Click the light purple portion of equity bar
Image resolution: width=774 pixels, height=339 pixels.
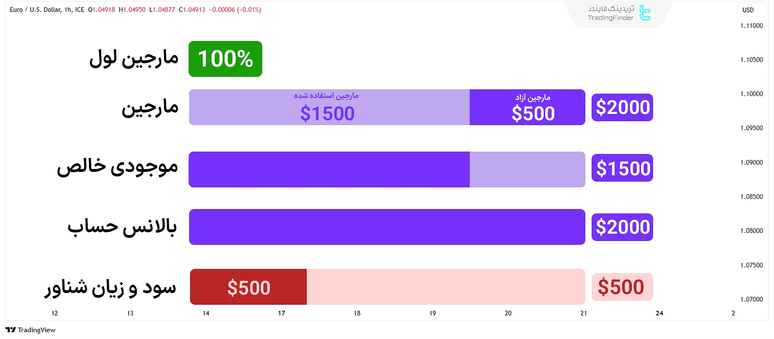point(527,169)
